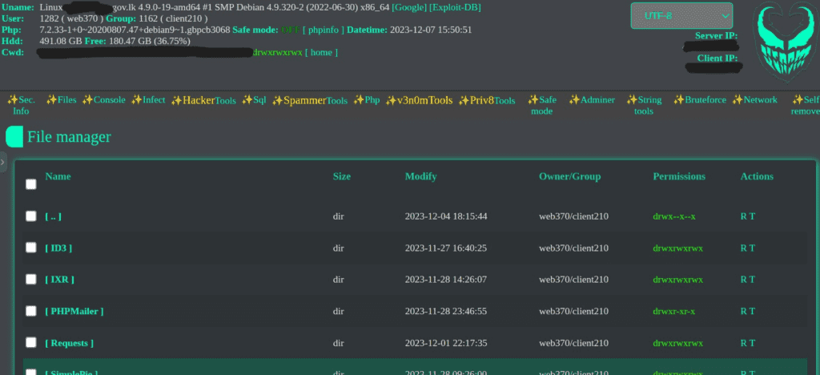Open the Network menu item
The image size is (820, 375).
(x=754, y=100)
